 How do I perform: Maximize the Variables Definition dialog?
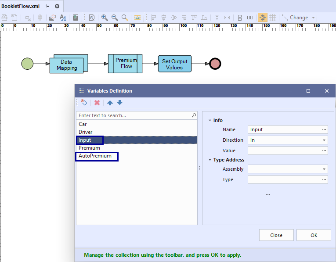tap(308, 91)
